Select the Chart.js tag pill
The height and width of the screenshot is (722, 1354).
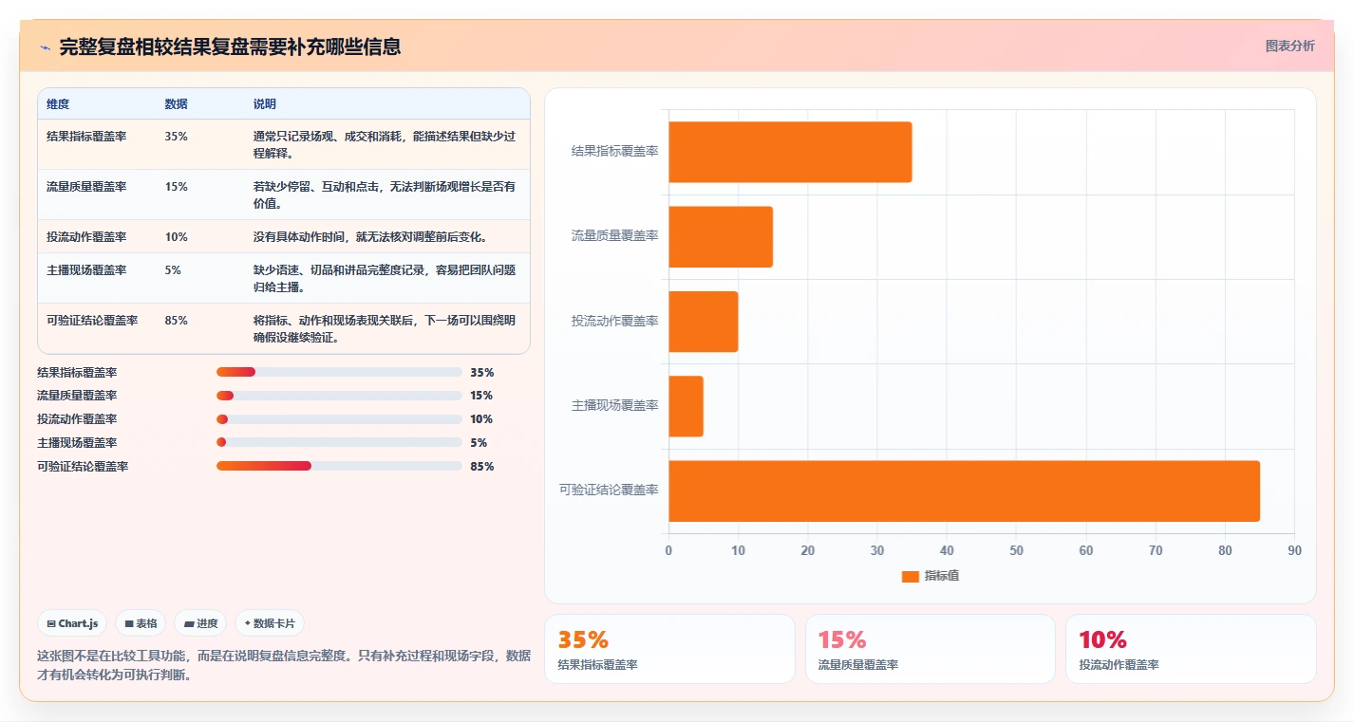coord(73,623)
